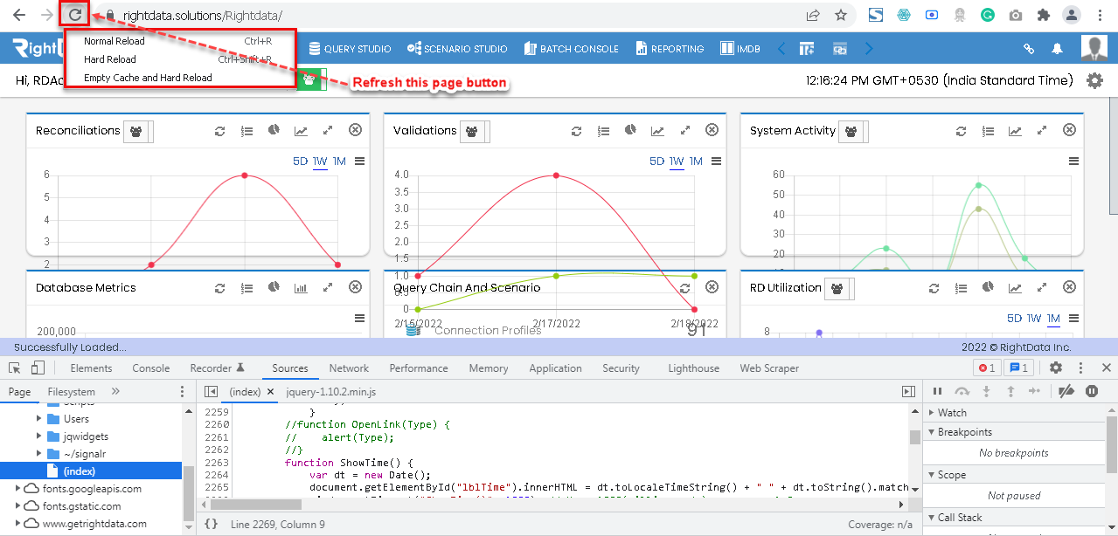Maximize the System Activity widget
This screenshot has height=536, width=1118.
[x=1042, y=131]
